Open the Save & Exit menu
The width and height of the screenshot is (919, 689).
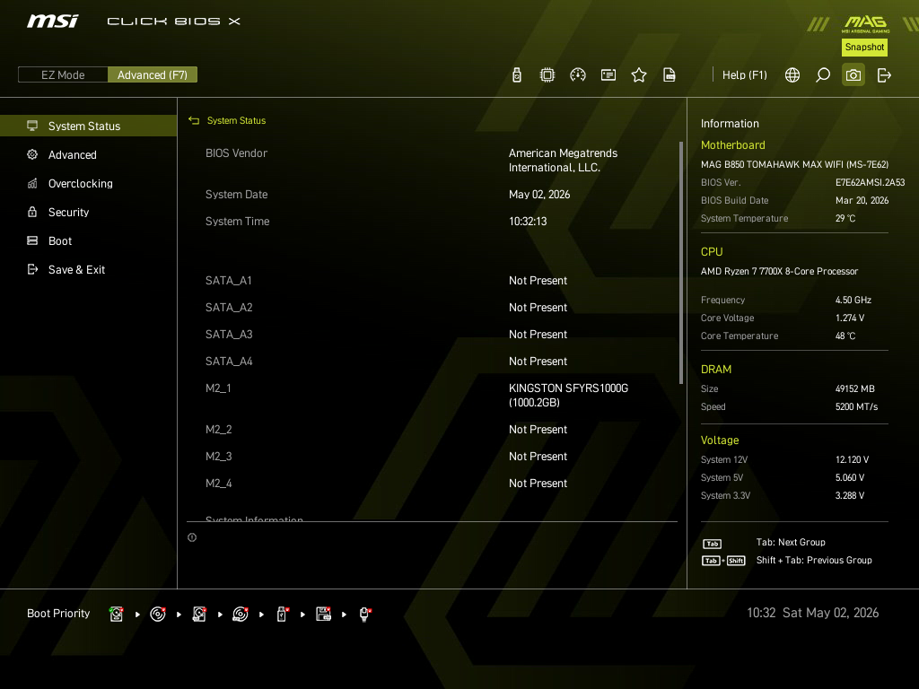tap(89, 269)
